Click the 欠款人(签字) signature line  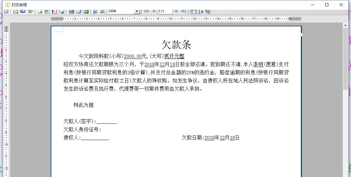[106, 122]
